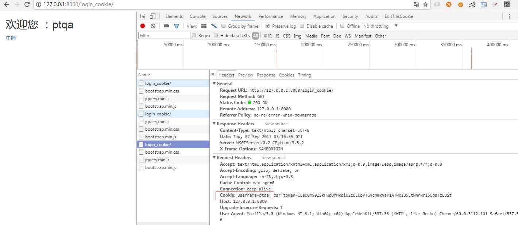Open the No throttling dropdown

380,26
